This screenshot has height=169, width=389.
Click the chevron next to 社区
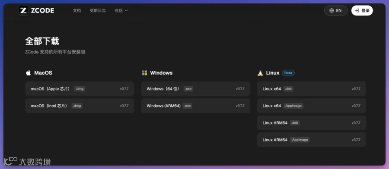126,11
